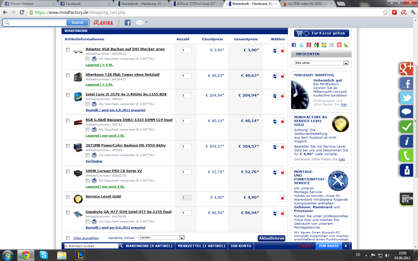Click the Service Level Gold product thumbnail
Image resolution: width=418 pixels, height=261 pixels.
pyautogui.click(x=78, y=199)
